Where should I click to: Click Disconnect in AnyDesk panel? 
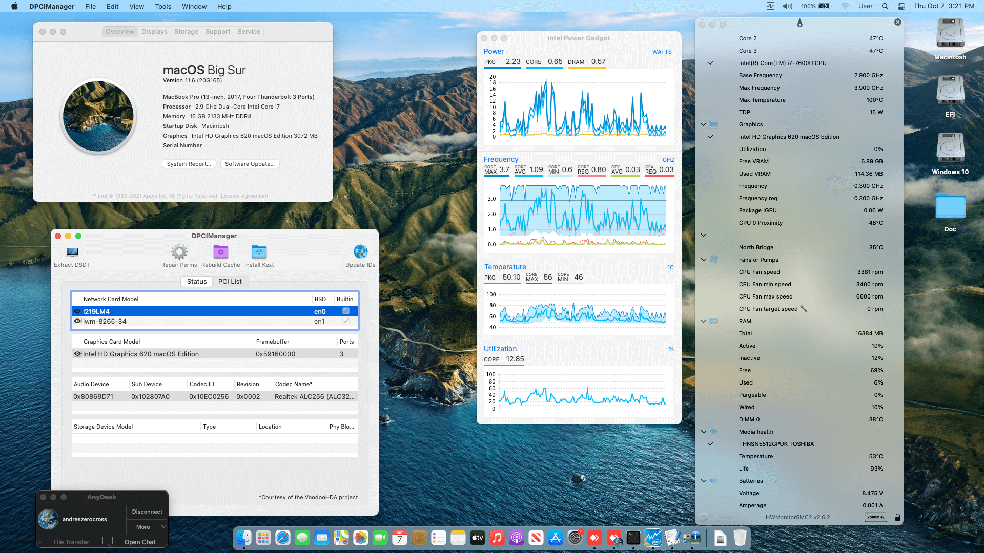tap(147, 512)
